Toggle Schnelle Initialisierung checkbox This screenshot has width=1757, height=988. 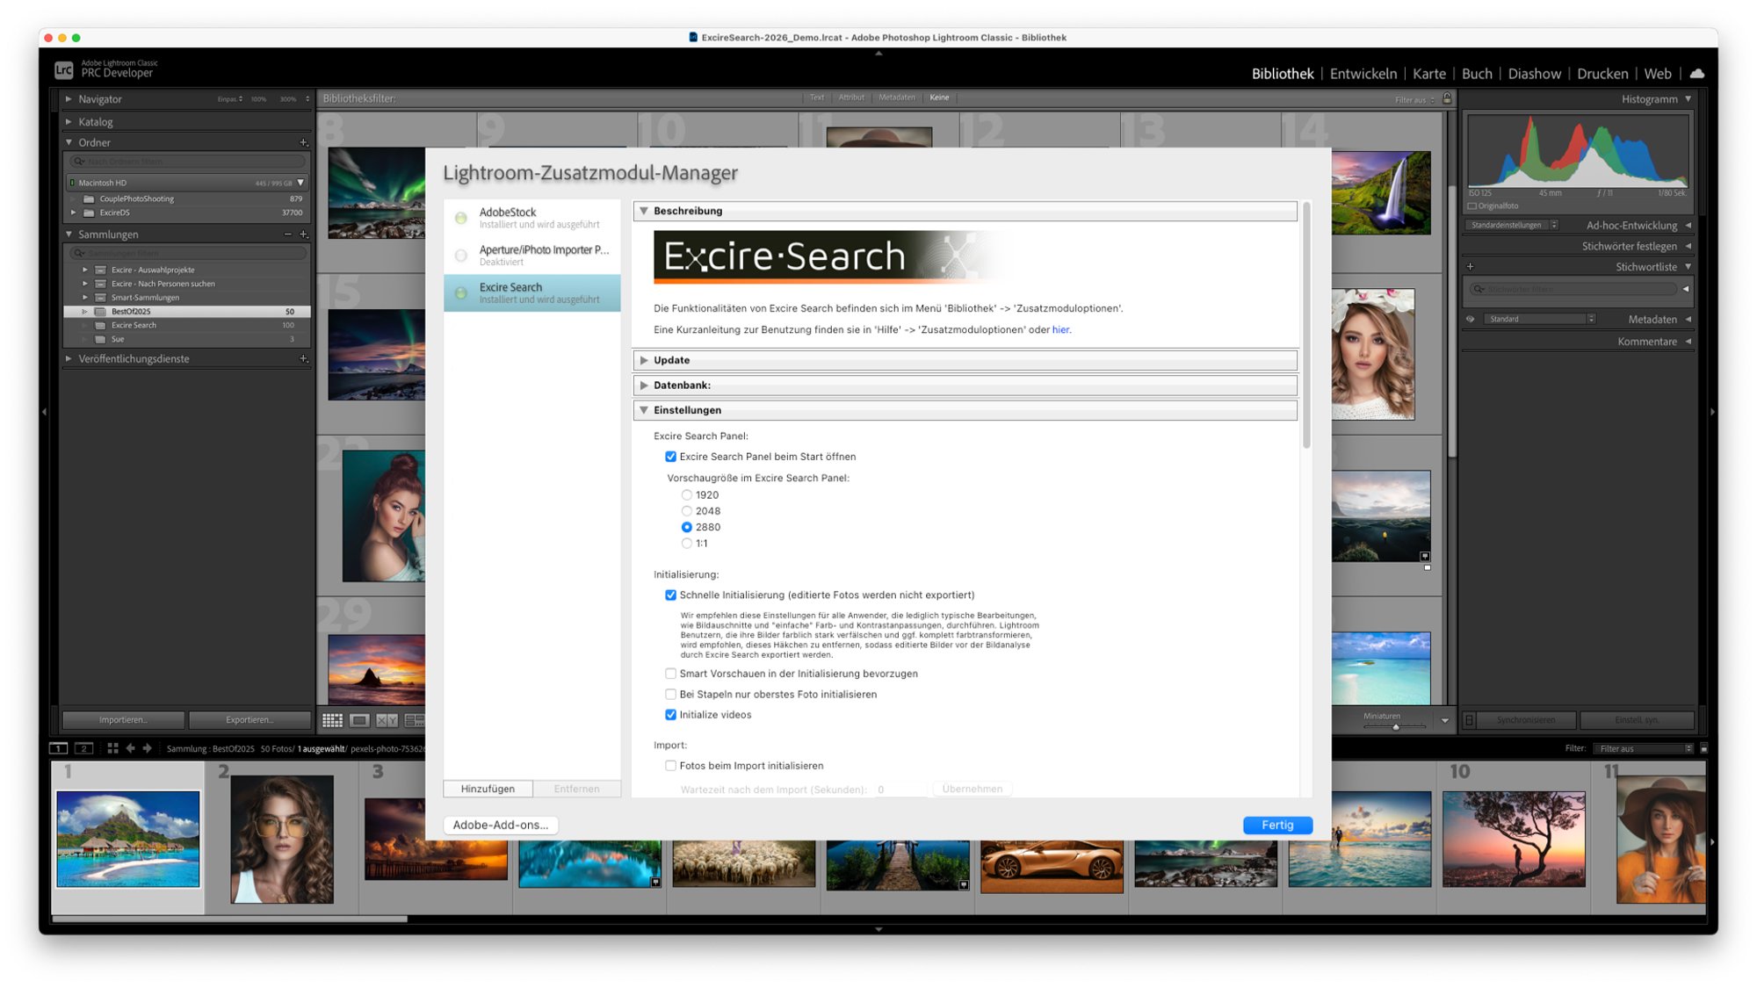point(670,595)
